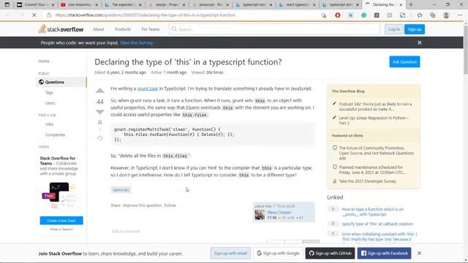
Task: Click Follow under the question
Action: tap(170, 205)
